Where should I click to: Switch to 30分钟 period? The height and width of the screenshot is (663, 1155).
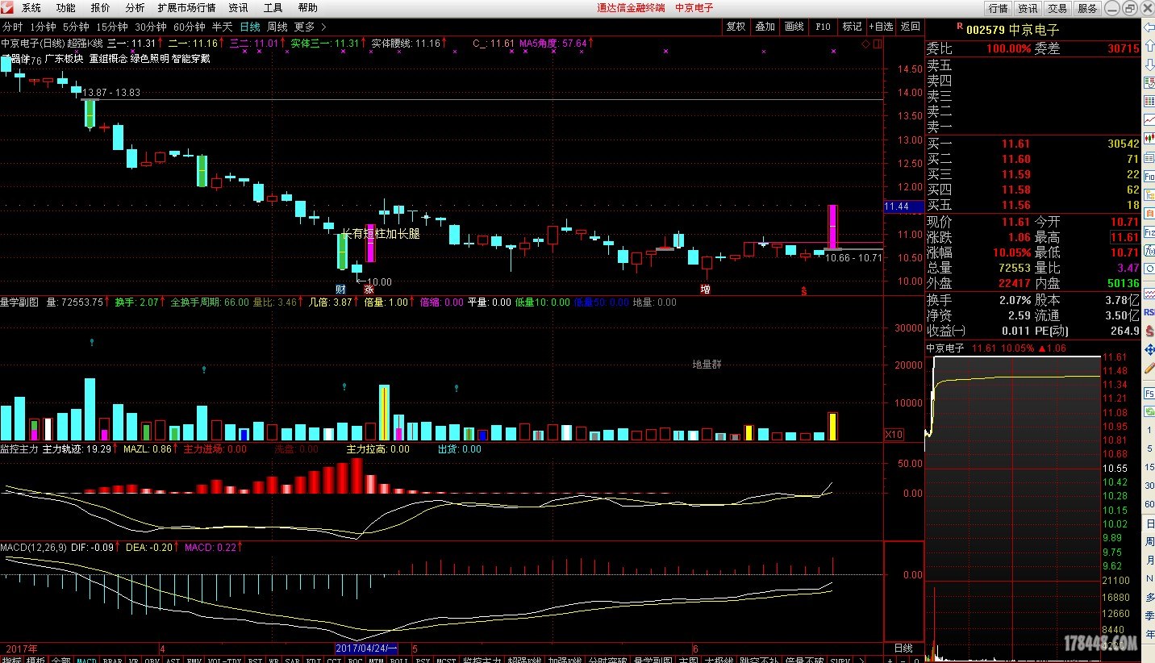coord(150,27)
